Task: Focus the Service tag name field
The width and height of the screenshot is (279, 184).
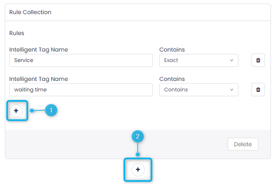Action: coord(81,61)
